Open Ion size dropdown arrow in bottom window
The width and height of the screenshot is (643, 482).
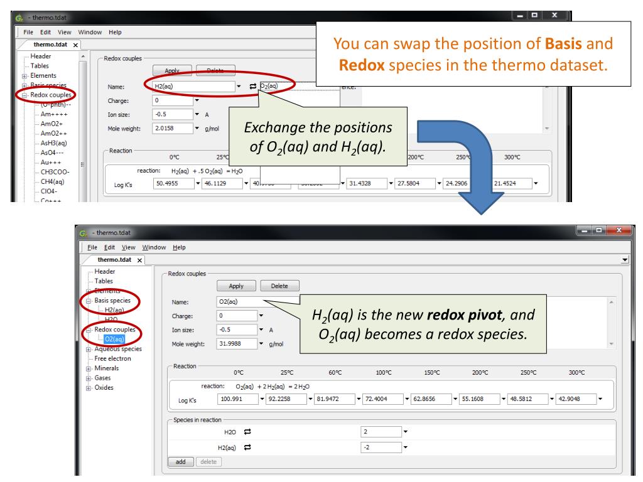pyautogui.click(x=261, y=329)
